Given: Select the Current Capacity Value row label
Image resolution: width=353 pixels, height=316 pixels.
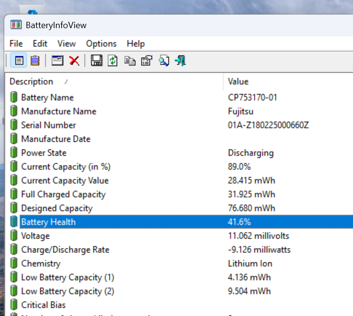Looking at the screenshot, I should pos(65,181).
